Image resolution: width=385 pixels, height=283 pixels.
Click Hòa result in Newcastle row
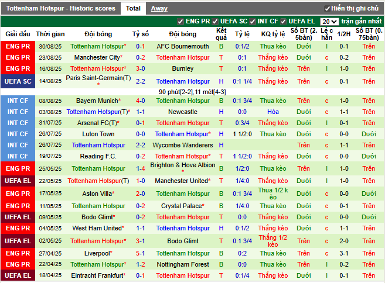pyautogui.click(x=273, y=112)
